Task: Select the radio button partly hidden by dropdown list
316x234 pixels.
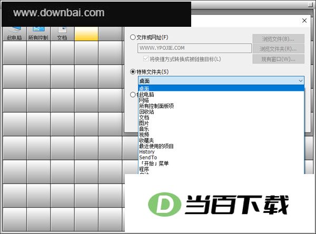Action: (x=133, y=95)
